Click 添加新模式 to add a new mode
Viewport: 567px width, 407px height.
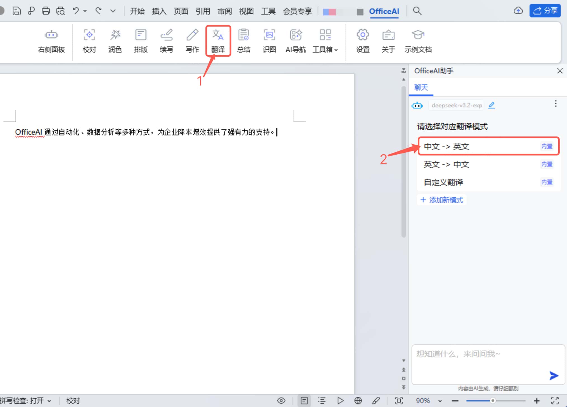(441, 200)
